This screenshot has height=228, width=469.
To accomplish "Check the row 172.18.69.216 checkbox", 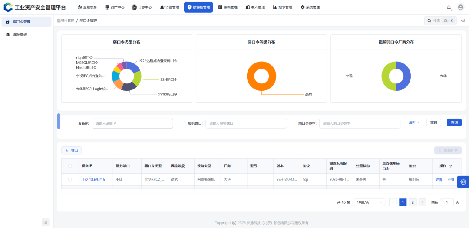I will [70, 179].
